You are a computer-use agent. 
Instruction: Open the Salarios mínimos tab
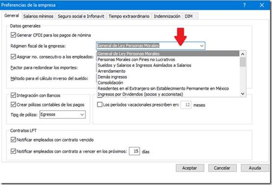pos(38,16)
